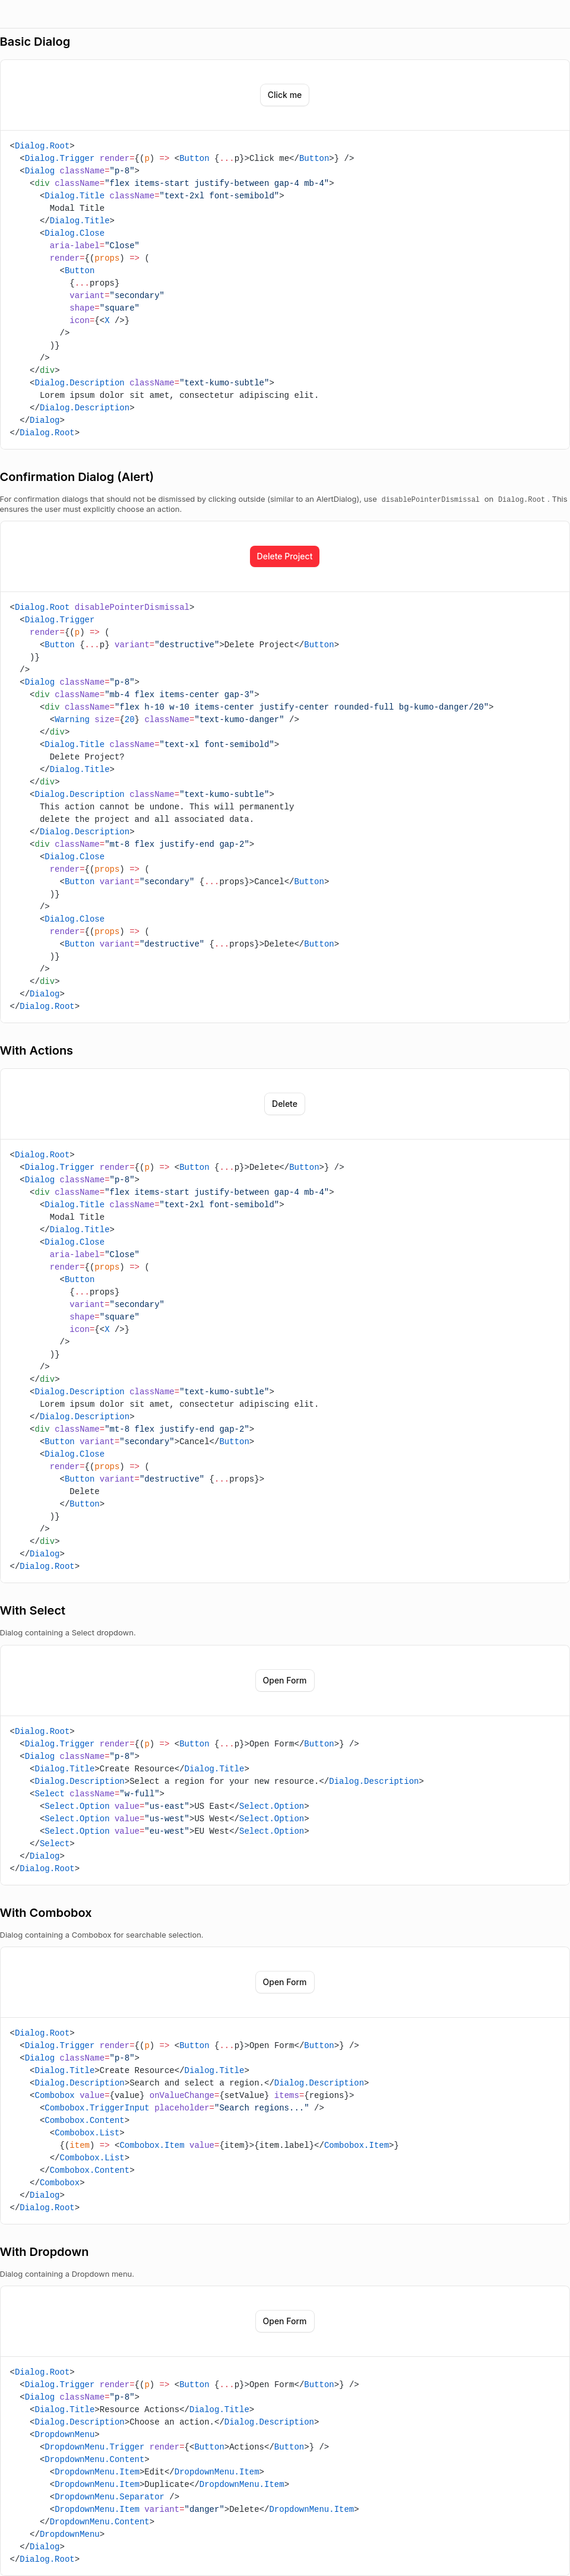This screenshot has height=2576, width=570.
Task: Click the Select.Option "us-west" code line
Action: pos(174,1819)
